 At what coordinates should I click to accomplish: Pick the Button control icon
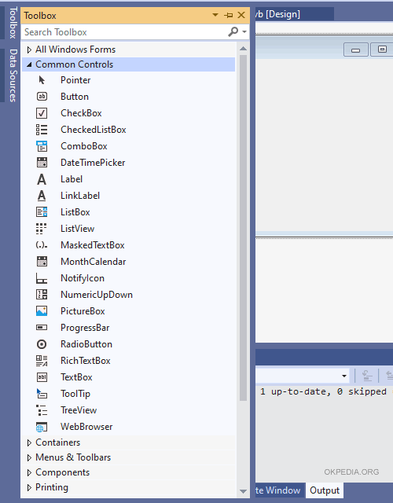[42, 97]
